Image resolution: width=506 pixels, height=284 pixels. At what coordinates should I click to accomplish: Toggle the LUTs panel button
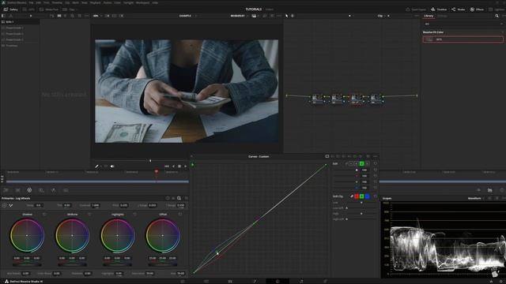click(x=29, y=9)
